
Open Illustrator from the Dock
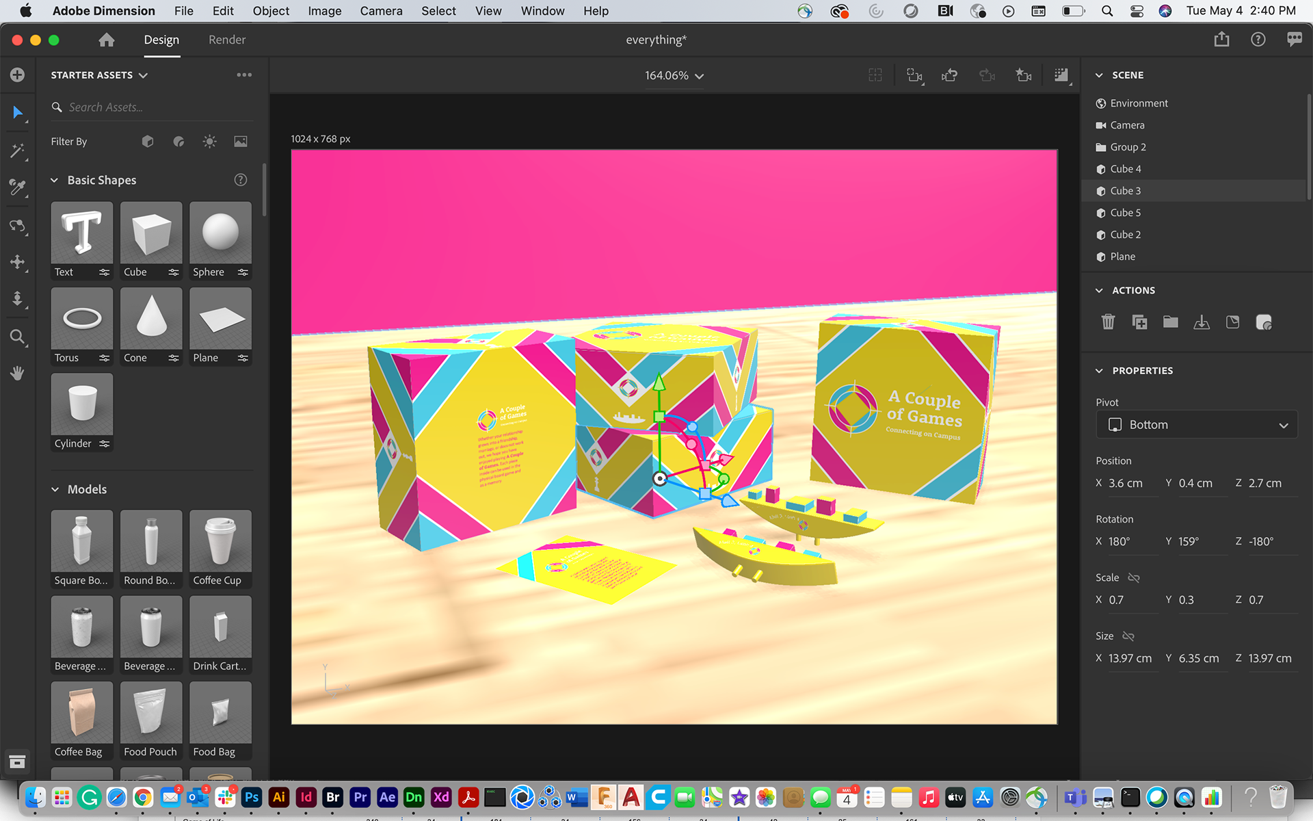pos(279,797)
